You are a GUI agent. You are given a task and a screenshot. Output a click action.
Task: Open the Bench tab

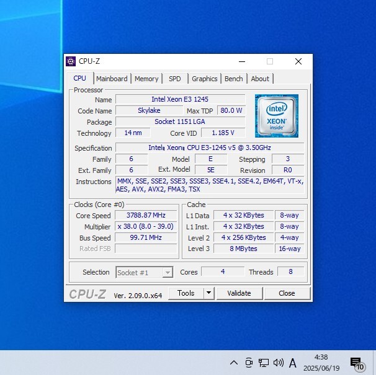[234, 79]
